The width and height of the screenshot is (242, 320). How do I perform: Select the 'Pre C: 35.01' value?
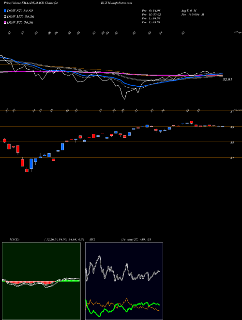pyautogui.click(x=151, y=22)
